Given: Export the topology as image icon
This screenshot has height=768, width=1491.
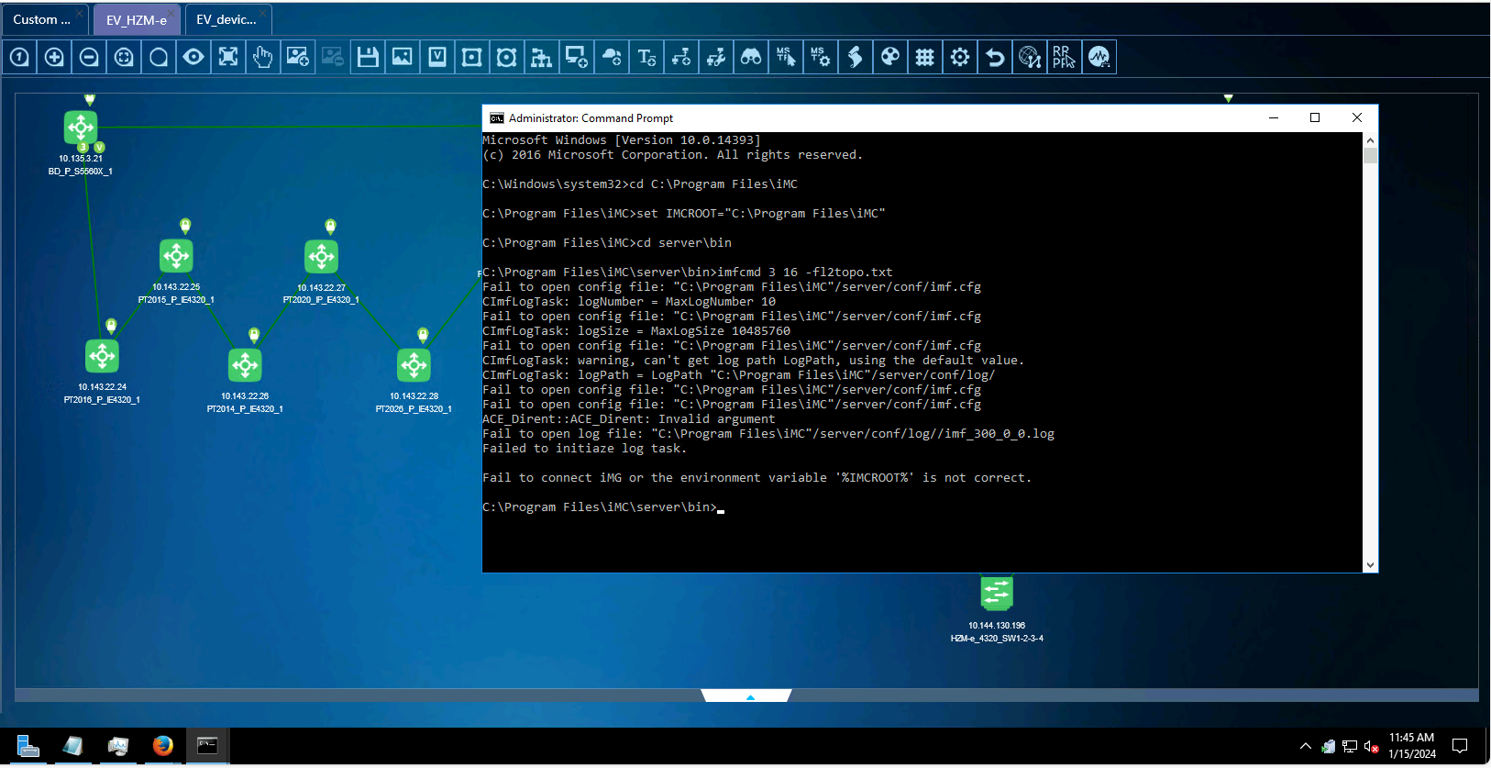Looking at the screenshot, I should [403, 57].
